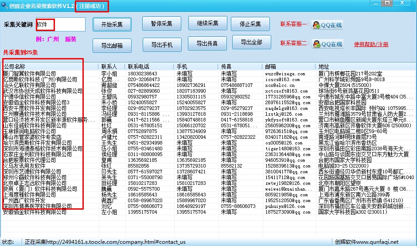Image resolution: width=417 pixels, height=246 pixels.
Task: Click the 停止采集 button
Action: coord(250,24)
